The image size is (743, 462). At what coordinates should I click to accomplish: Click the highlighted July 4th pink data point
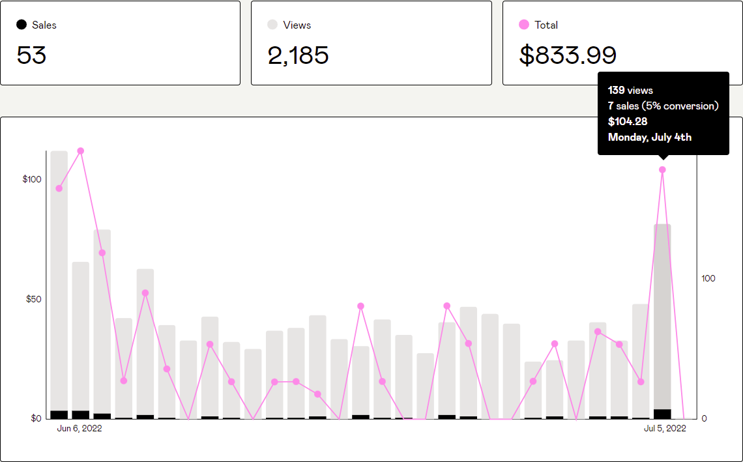(x=662, y=169)
